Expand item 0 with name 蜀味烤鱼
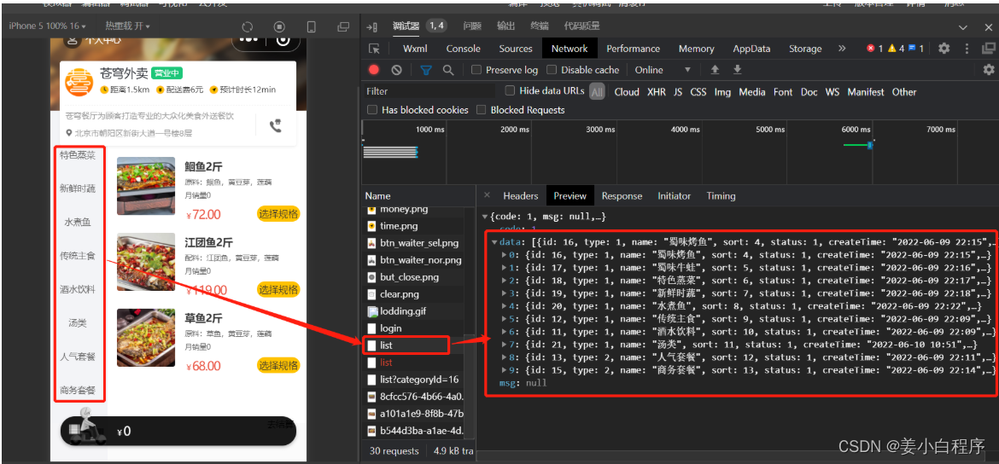Image resolution: width=999 pixels, height=464 pixels. 505,255
